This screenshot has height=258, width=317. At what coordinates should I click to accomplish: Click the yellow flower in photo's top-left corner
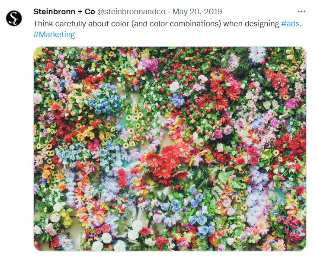click(x=38, y=53)
